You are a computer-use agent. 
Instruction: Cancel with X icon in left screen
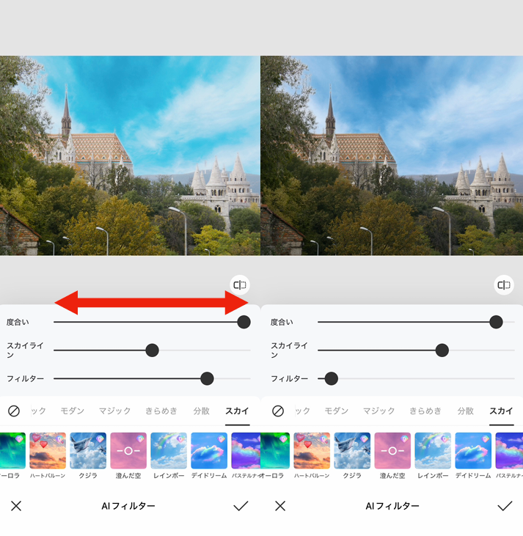tap(16, 506)
